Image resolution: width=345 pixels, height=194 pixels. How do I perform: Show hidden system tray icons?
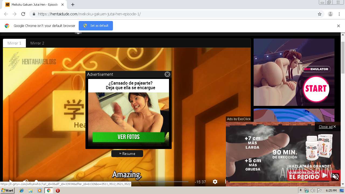[301, 190]
